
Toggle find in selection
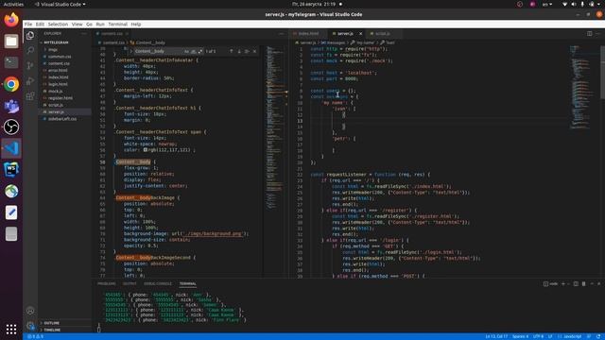pyautogui.click(x=247, y=51)
